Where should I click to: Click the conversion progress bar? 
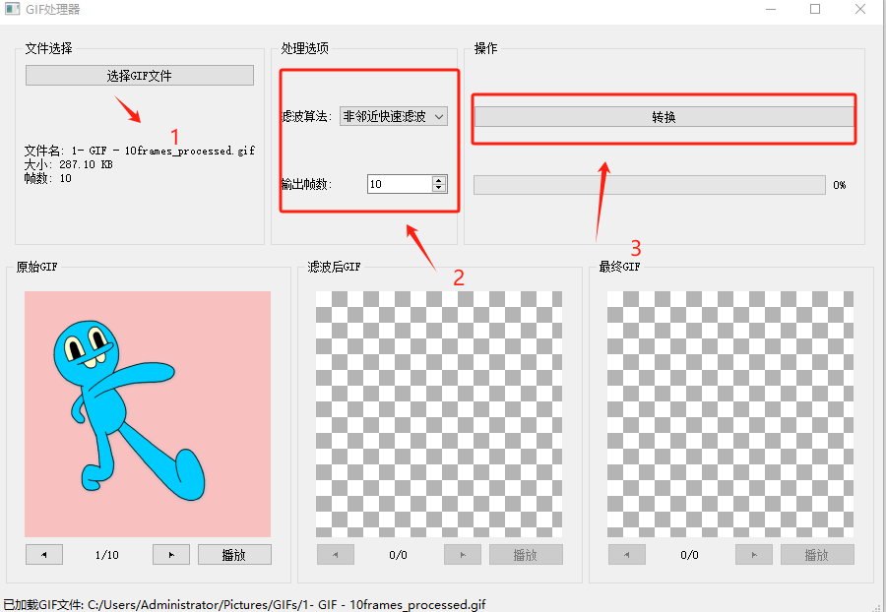tap(649, 185)
